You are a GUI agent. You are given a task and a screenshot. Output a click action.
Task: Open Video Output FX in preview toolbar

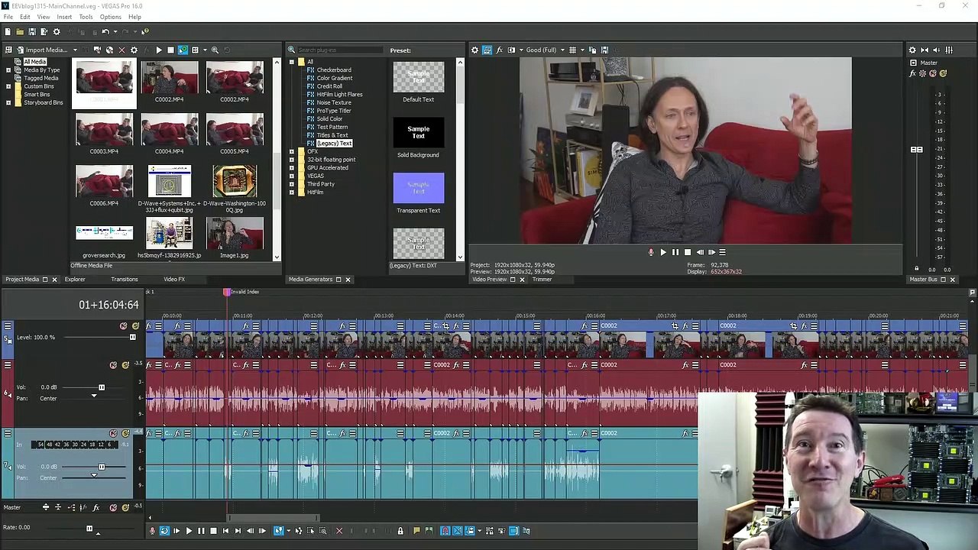499,50
